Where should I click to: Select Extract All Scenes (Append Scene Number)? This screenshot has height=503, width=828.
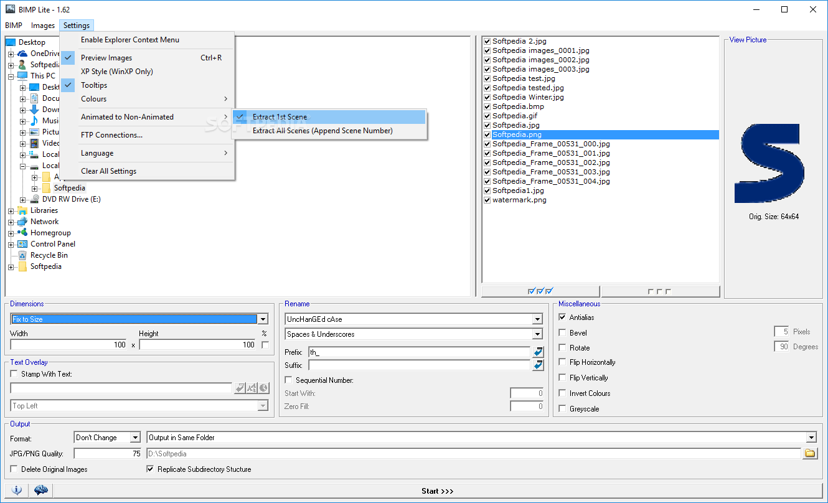point(329,131)
